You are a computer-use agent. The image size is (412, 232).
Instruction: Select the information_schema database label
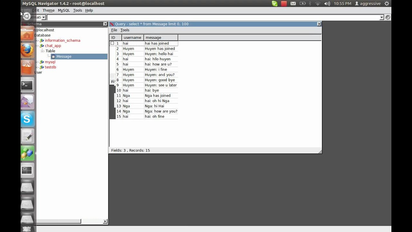[62, 41]
